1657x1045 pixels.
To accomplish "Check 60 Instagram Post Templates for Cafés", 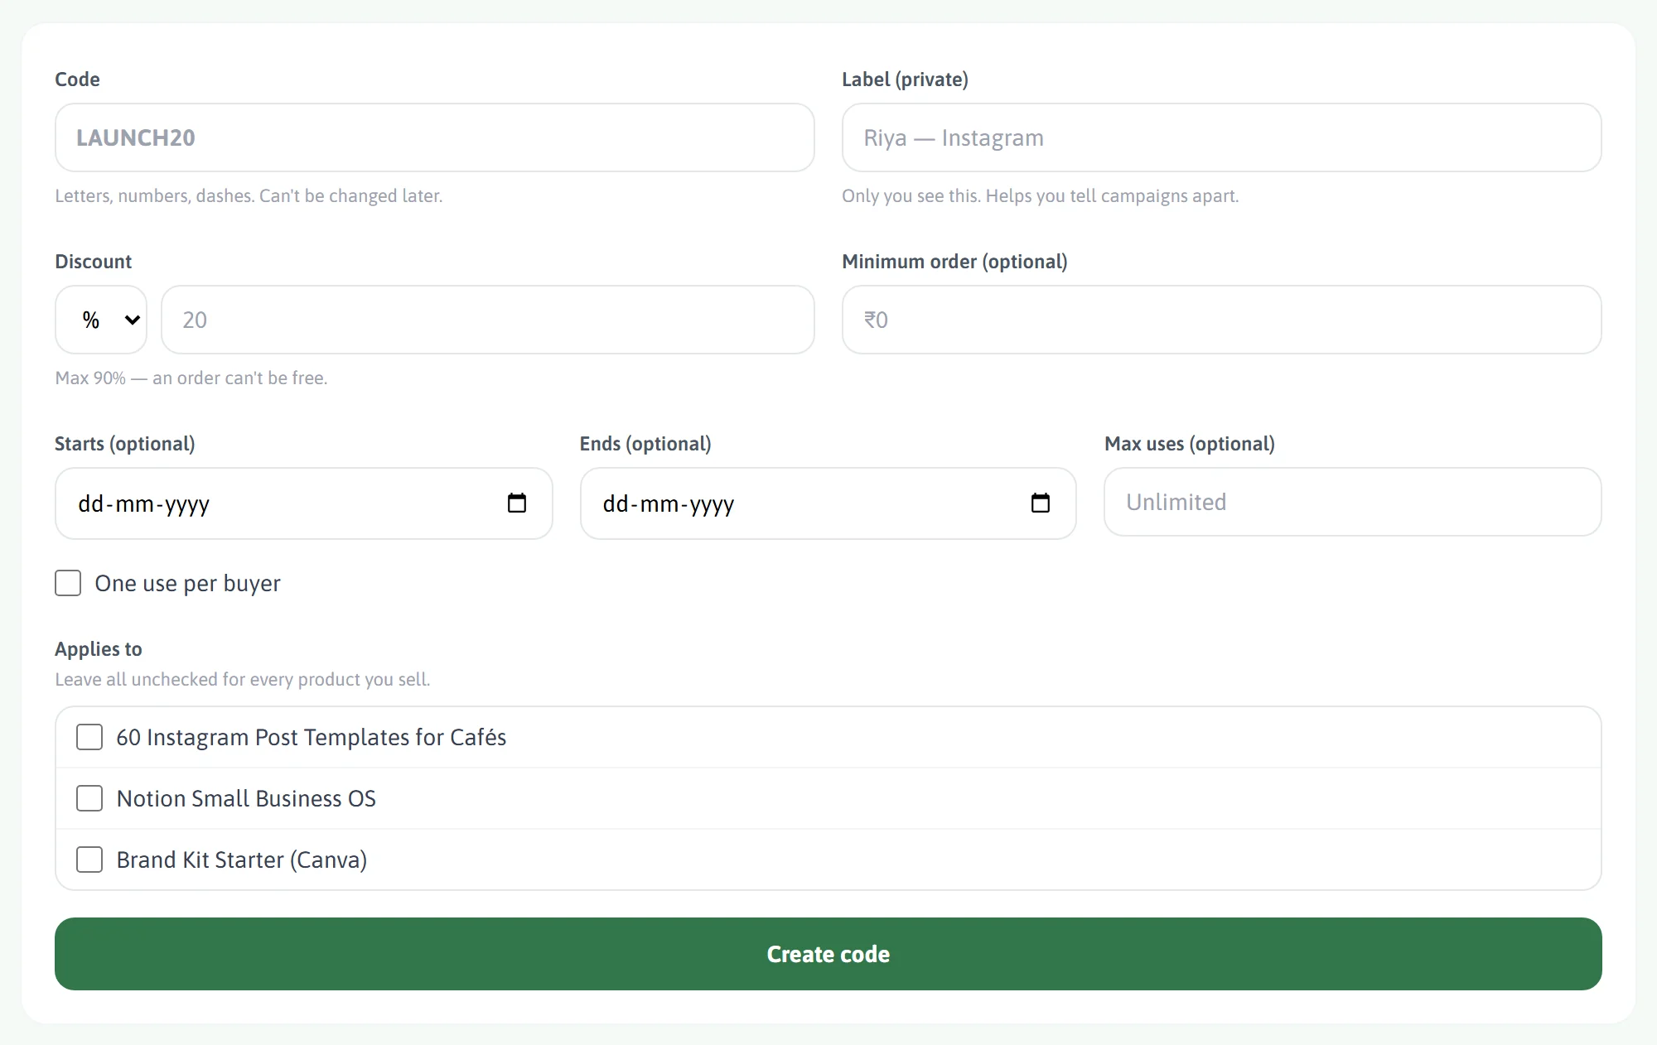I will coord(89,737).
